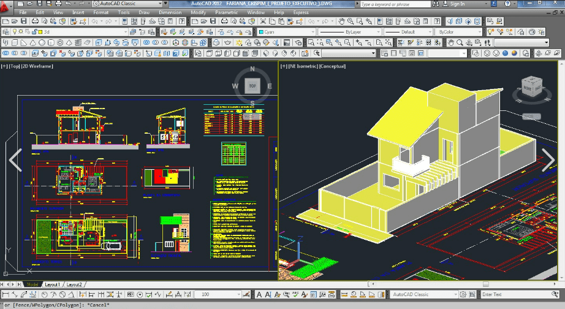Click the Help question mark toolbar icon
The height and width of the screenshot is (309, 565).
[182, 21]
